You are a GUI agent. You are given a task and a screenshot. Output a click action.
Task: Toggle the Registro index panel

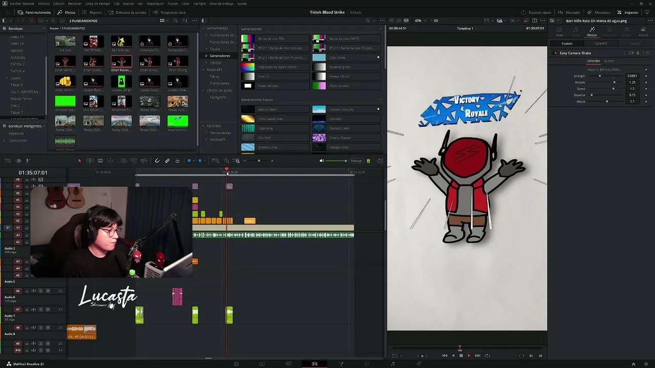click(92, 12)
